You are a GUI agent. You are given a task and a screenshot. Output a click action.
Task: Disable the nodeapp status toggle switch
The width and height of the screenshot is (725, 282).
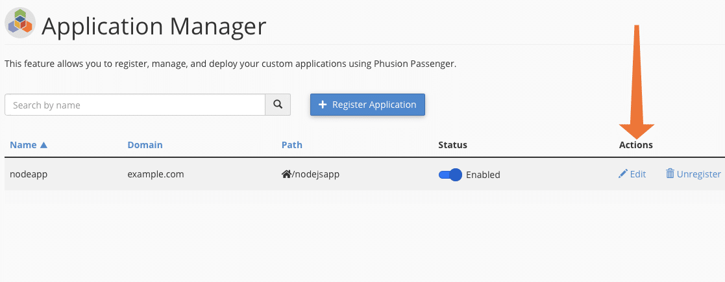point(450,174)
